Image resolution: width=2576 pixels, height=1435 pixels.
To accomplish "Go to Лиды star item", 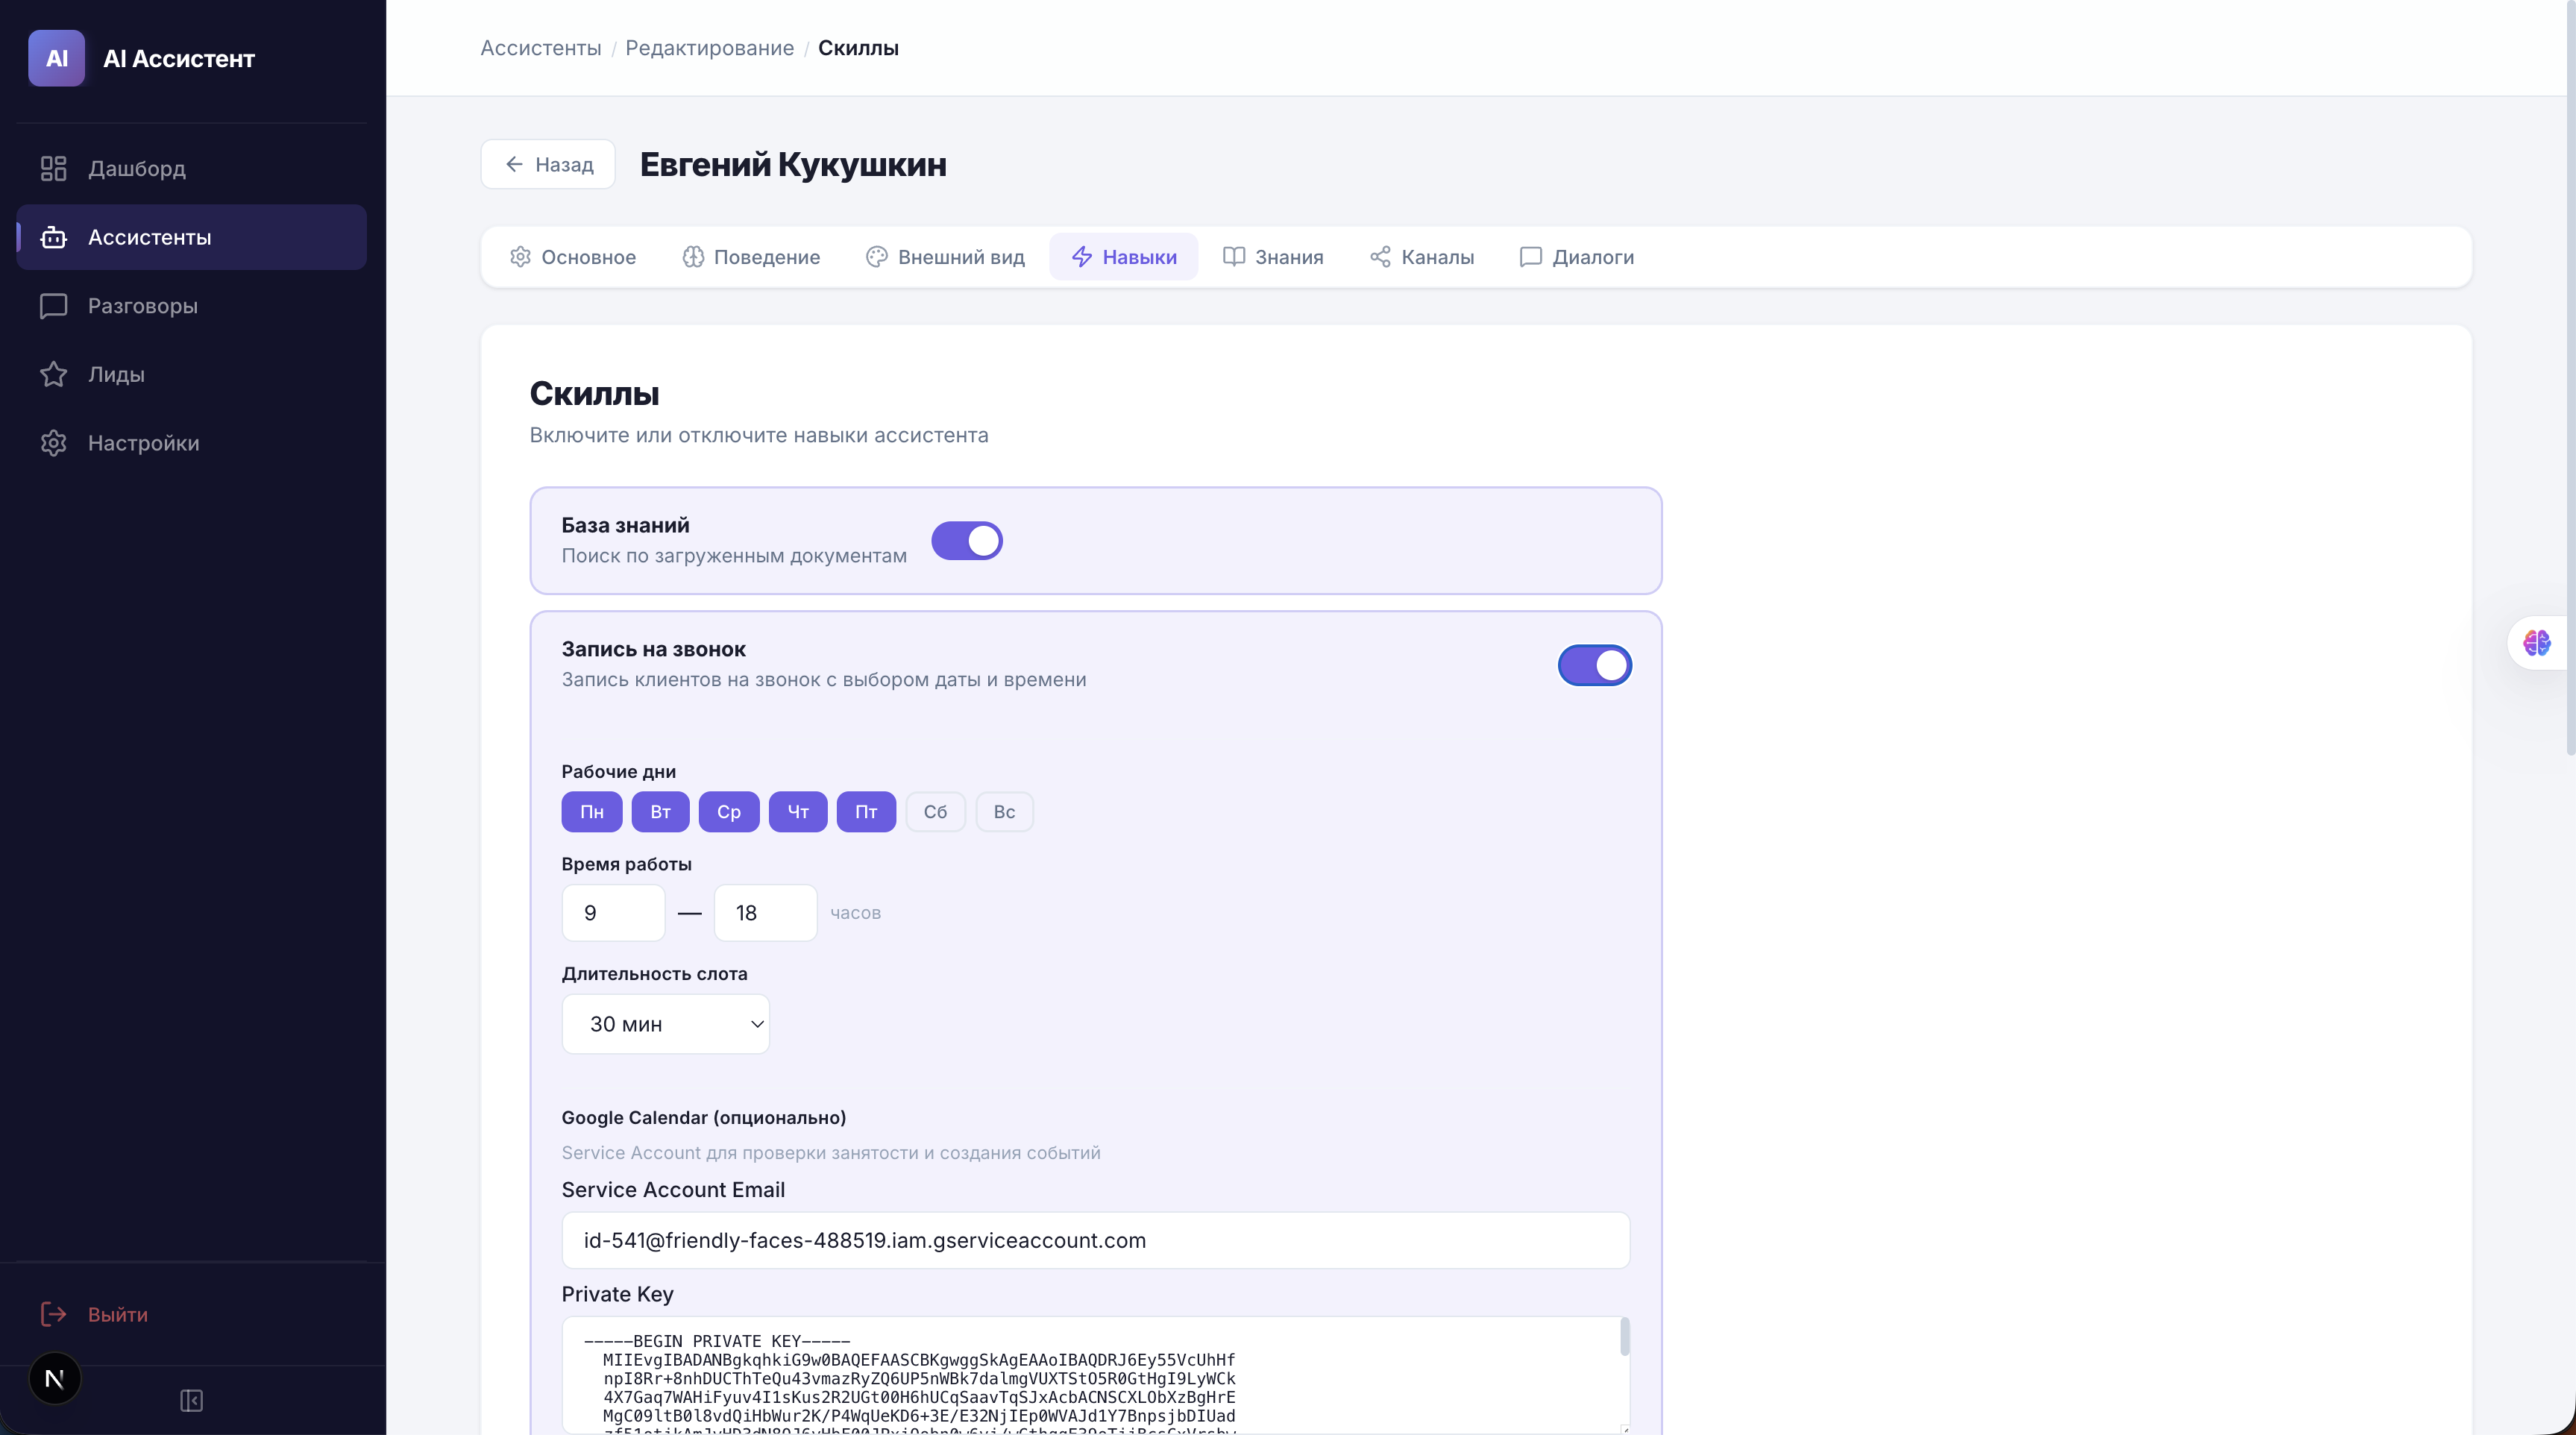I will tap(115, 374).
